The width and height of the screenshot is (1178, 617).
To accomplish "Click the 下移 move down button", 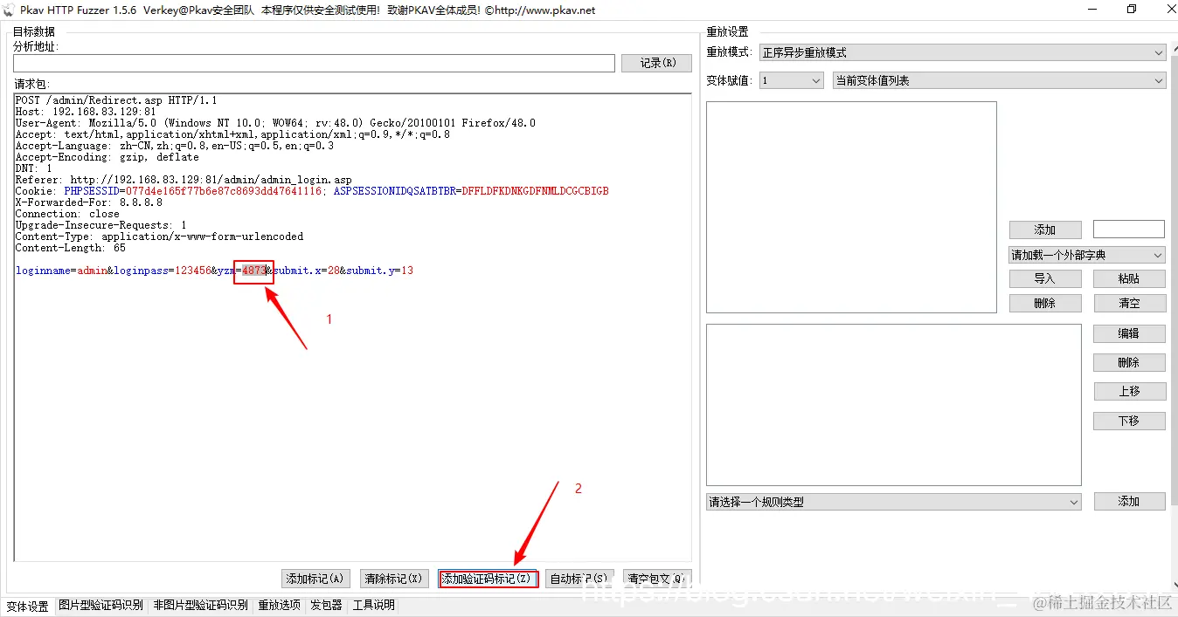I will (x=1129, y=421).
